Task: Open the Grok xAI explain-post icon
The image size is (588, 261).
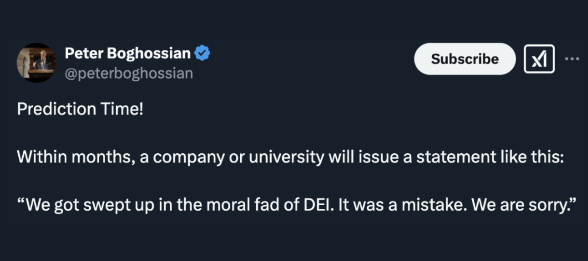Action: [539, 59]
